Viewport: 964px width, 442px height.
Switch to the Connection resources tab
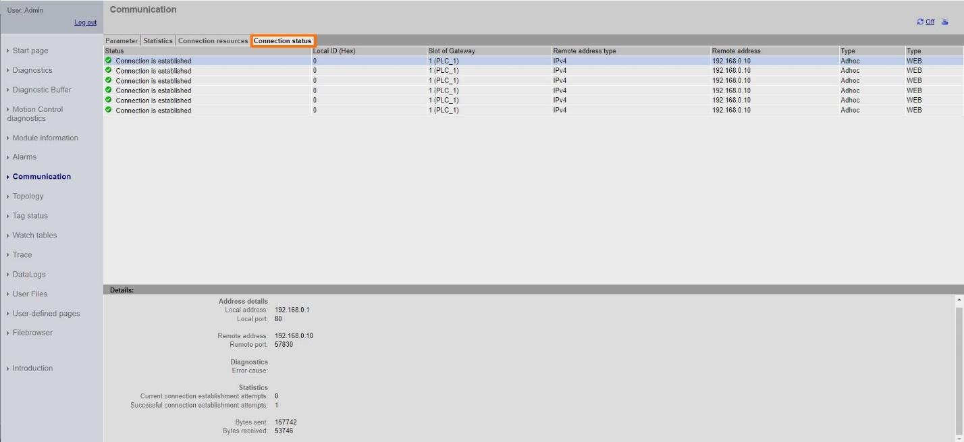[213, 40]
